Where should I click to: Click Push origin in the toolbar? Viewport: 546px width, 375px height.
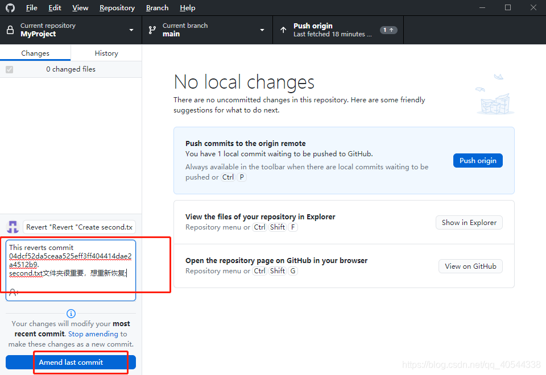[338, 30]
